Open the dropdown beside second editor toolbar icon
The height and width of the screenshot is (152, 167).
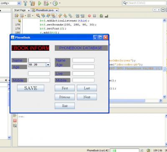25,16
